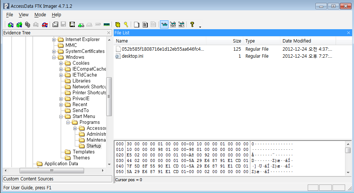This screenshot has width=354, height=193.
Task: Switch viewer to TEXT mode glasses icon
Action: (x=173, y=24)
